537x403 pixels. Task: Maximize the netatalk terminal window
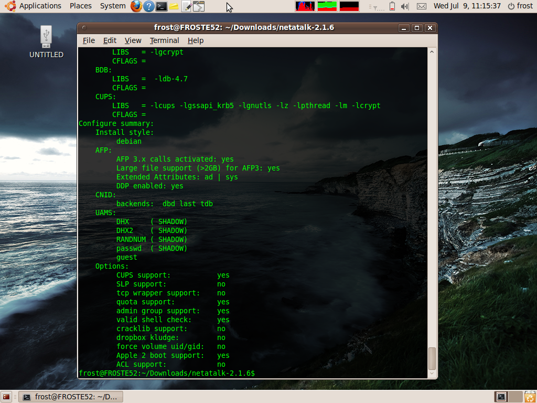[x=417, y=28]
